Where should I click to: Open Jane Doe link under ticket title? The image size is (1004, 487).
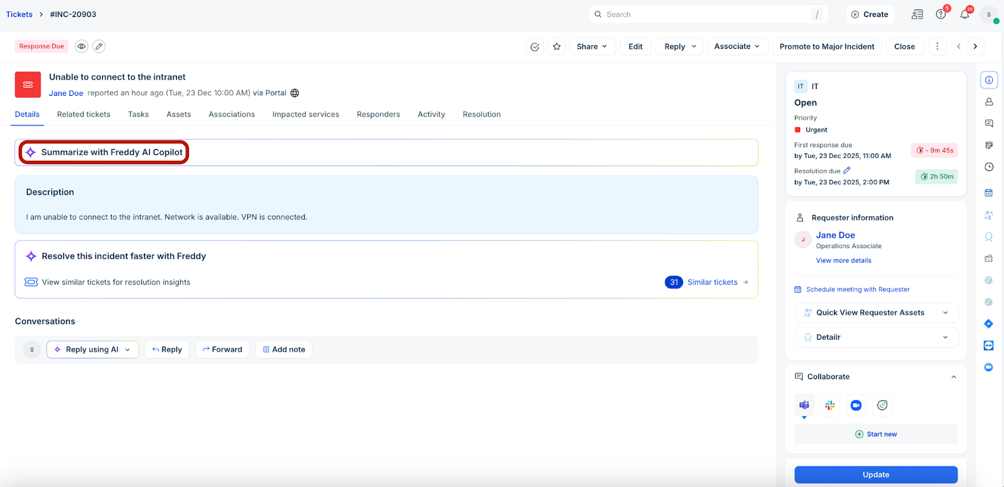pos(66,93)
